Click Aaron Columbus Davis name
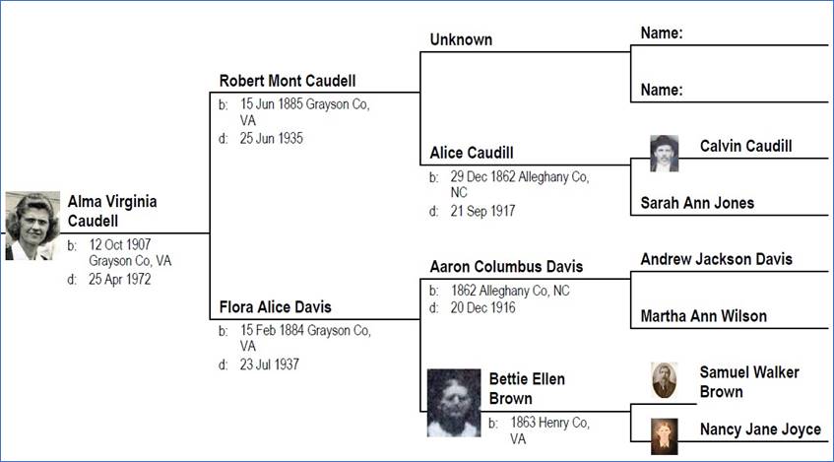The height and width of the screenshot is (462, 834). click(506, 266)
